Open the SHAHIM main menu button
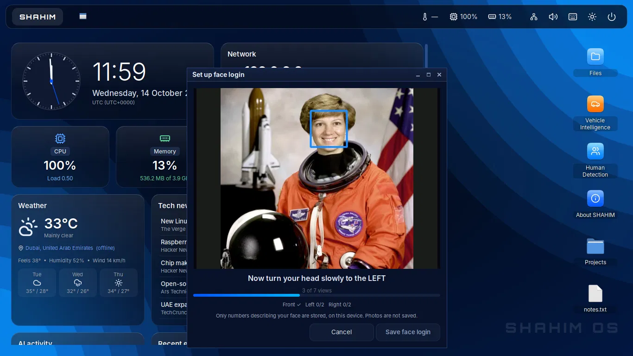Viewport: 633px width, 356px height. [38, 17]
